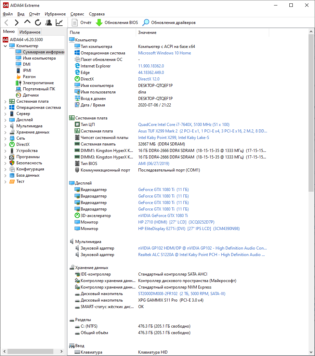Screen dimensions: 315x356
Task: Open the Сервис menu
Action: [77, 14]
